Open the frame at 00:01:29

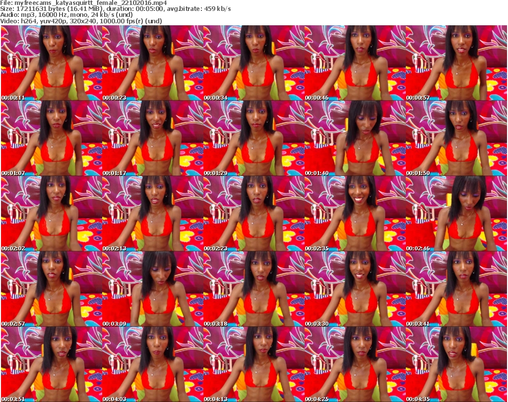[254, 138]
